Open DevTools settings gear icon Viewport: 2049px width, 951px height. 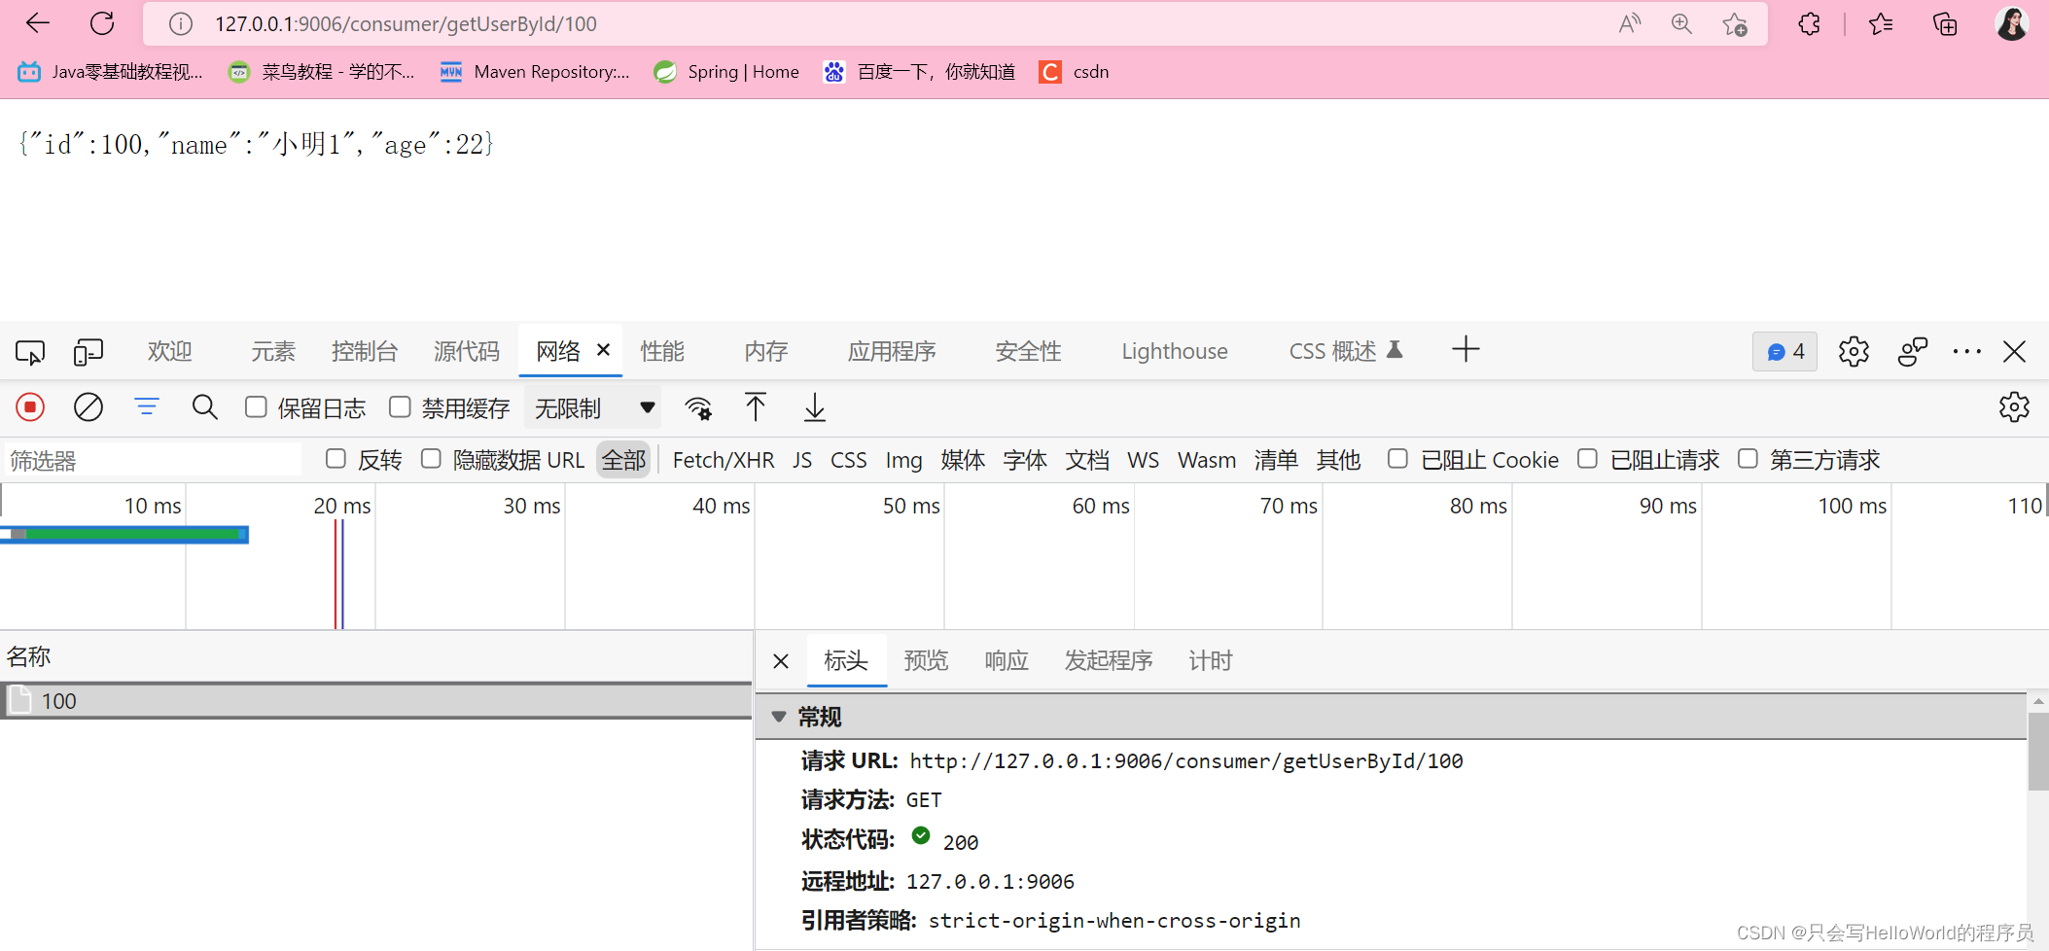coord(1854,352)
